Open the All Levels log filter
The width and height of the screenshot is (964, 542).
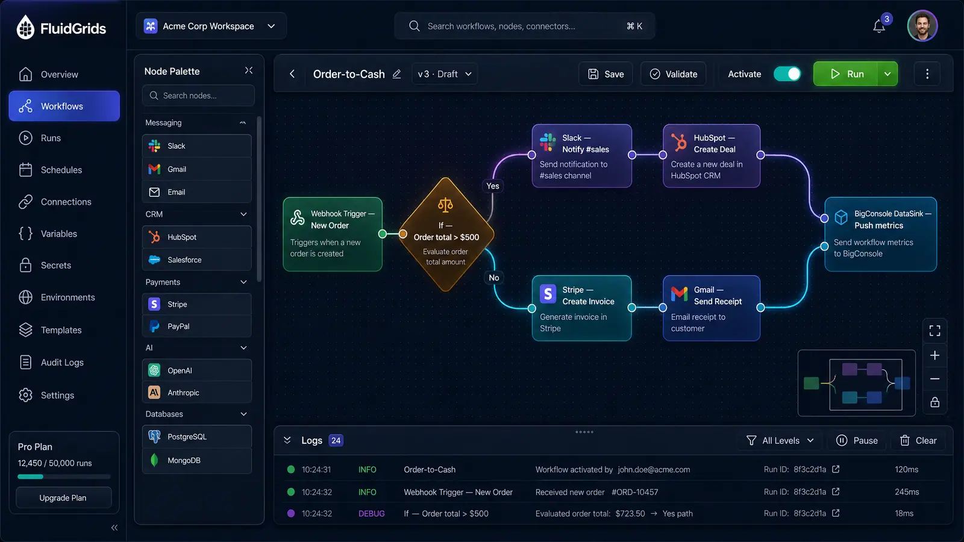780,440
